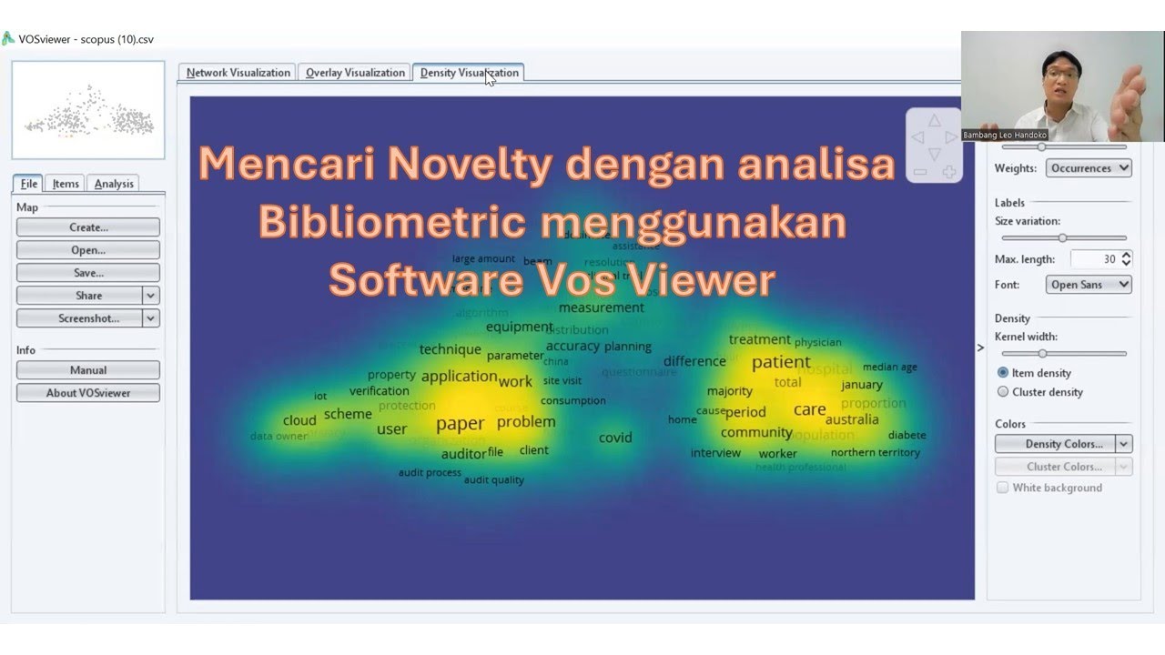Click the 'patient' term on the map
The width and height of the screenshot is (1165, 655).
coord(781,362)
